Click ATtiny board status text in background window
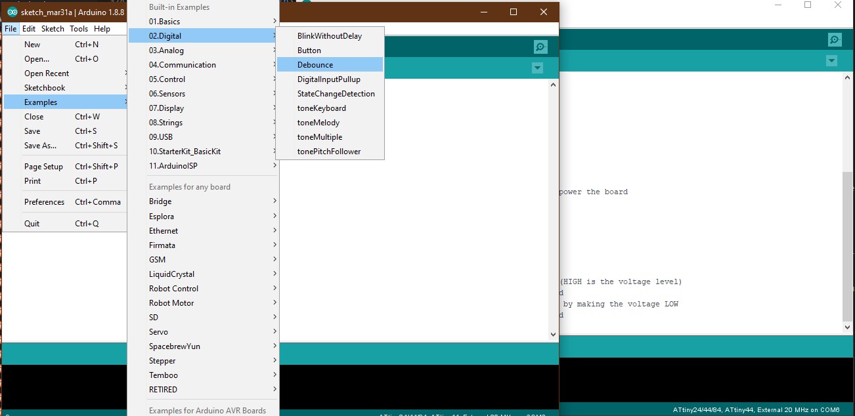 pyautogui.click(x=756, y=409)
